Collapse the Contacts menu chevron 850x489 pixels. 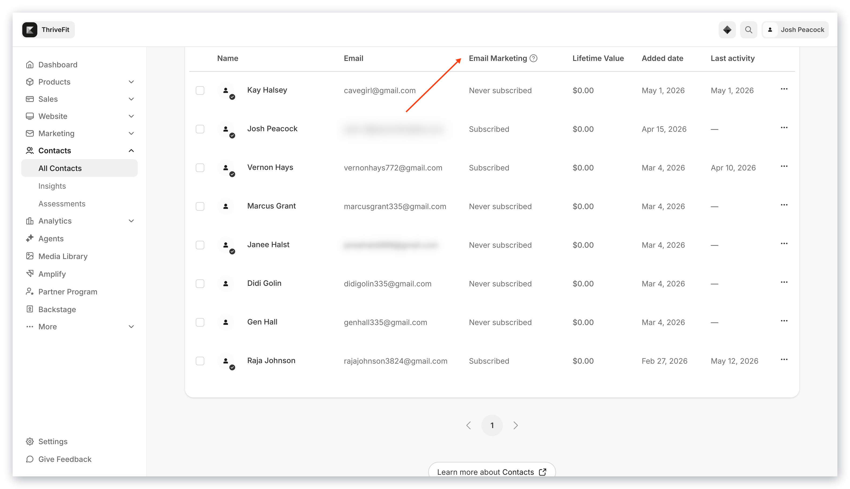tap(131, 151)
